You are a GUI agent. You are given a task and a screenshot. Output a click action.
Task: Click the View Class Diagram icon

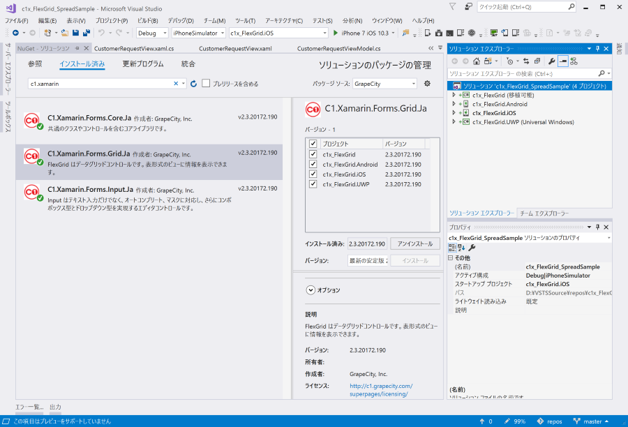tap(574, 61)
